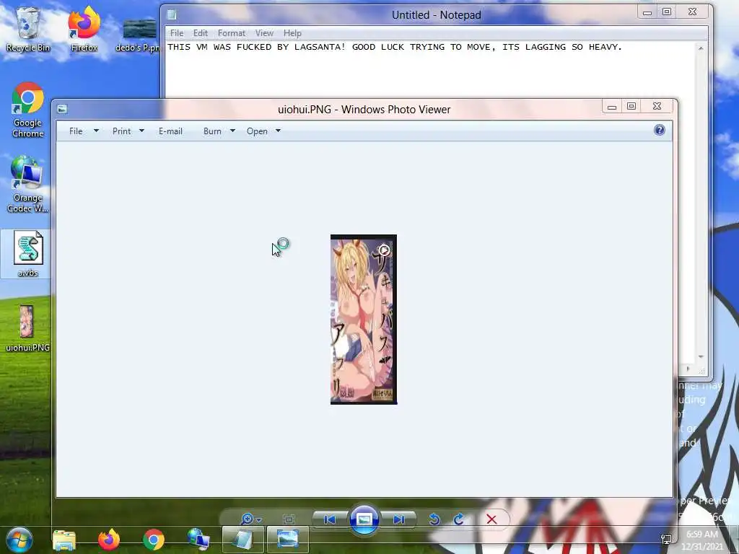Screen dimensions: 739x554
Task: Open the Notepad File menu
Action: coord(177,33)
